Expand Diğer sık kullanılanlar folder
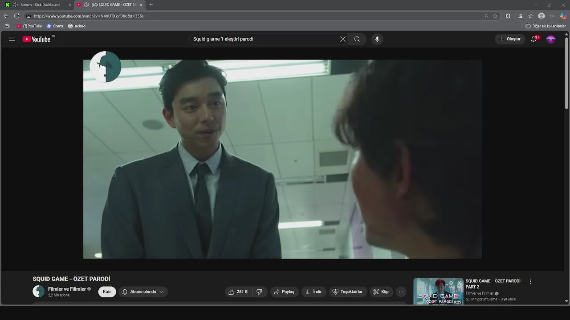 pos(546,26)
